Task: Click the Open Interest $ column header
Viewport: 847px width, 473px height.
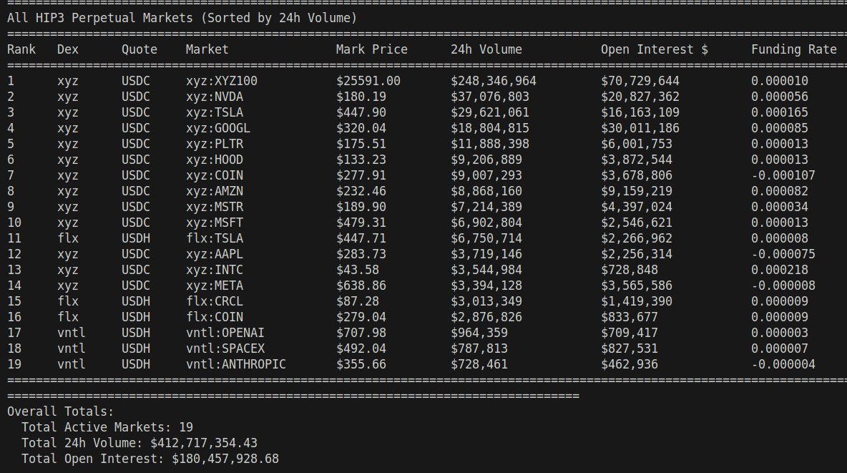Action: coord(654,49)
